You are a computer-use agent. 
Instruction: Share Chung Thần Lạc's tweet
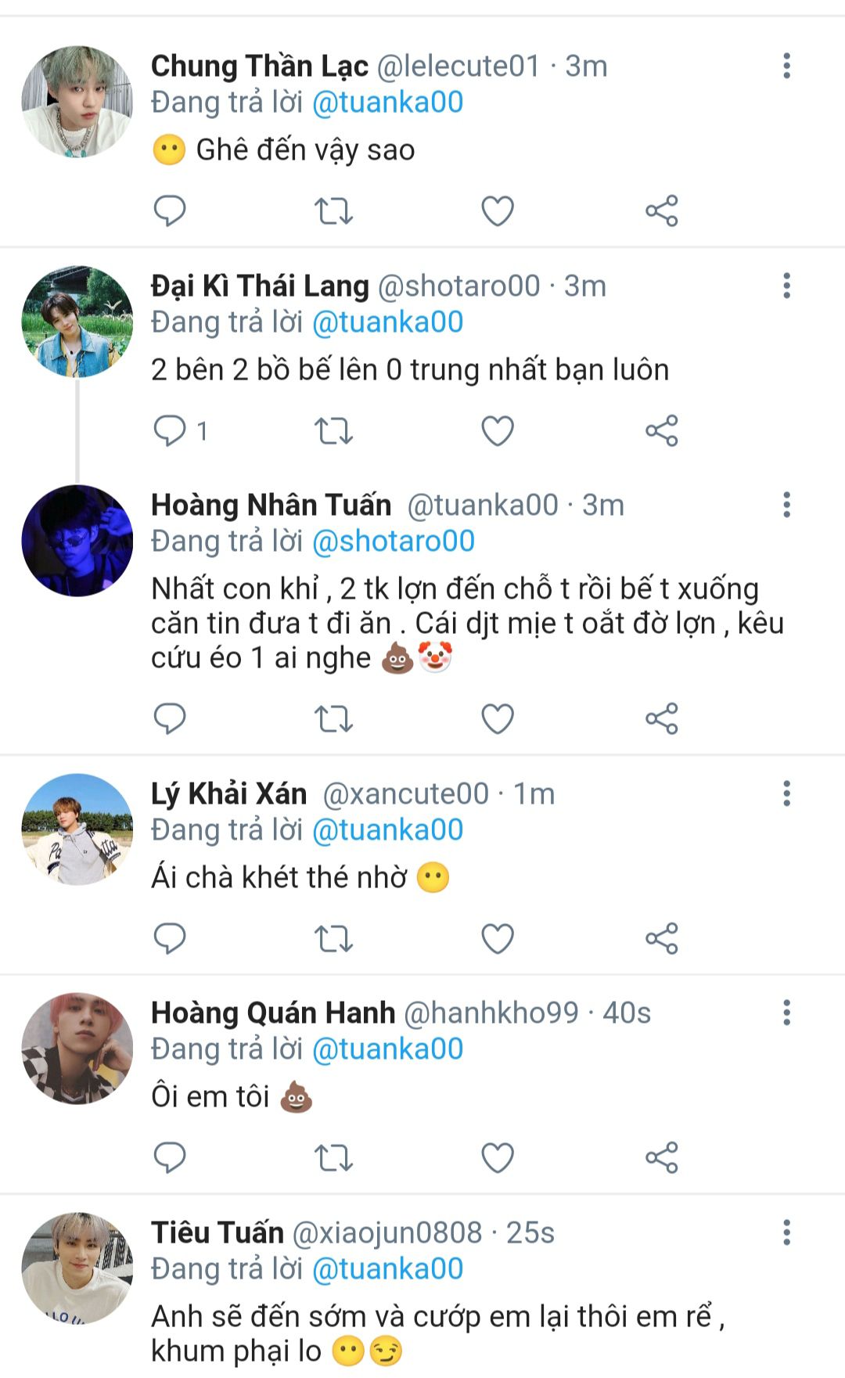[662, 210]
